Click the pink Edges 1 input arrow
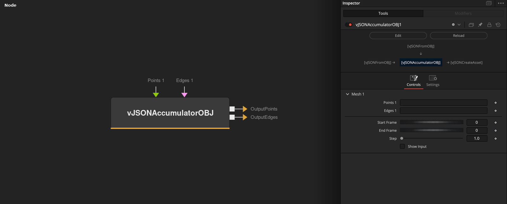The width and height of the screenshot is (507, 204). 184,95
